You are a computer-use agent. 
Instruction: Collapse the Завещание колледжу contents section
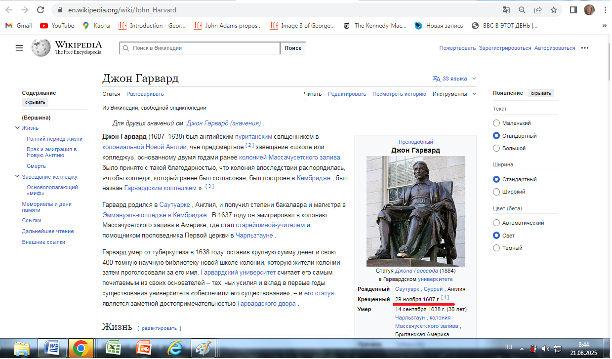coord(17,177)
